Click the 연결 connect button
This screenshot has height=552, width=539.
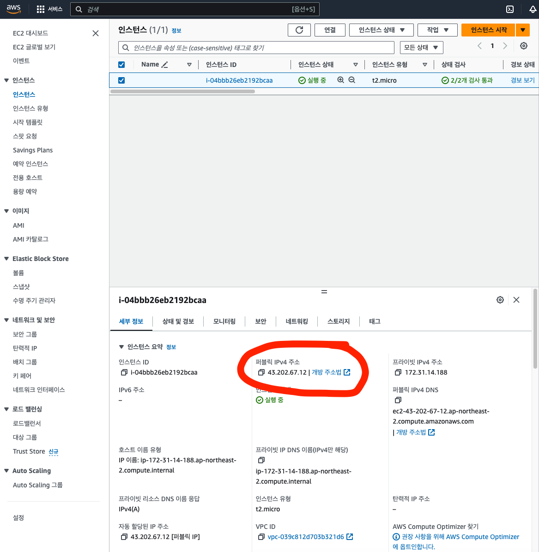[x=330, y=30]
